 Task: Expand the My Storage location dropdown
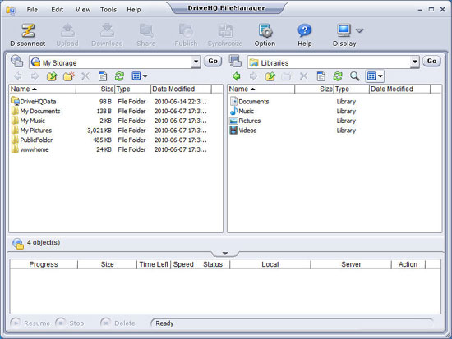point(196,62)
